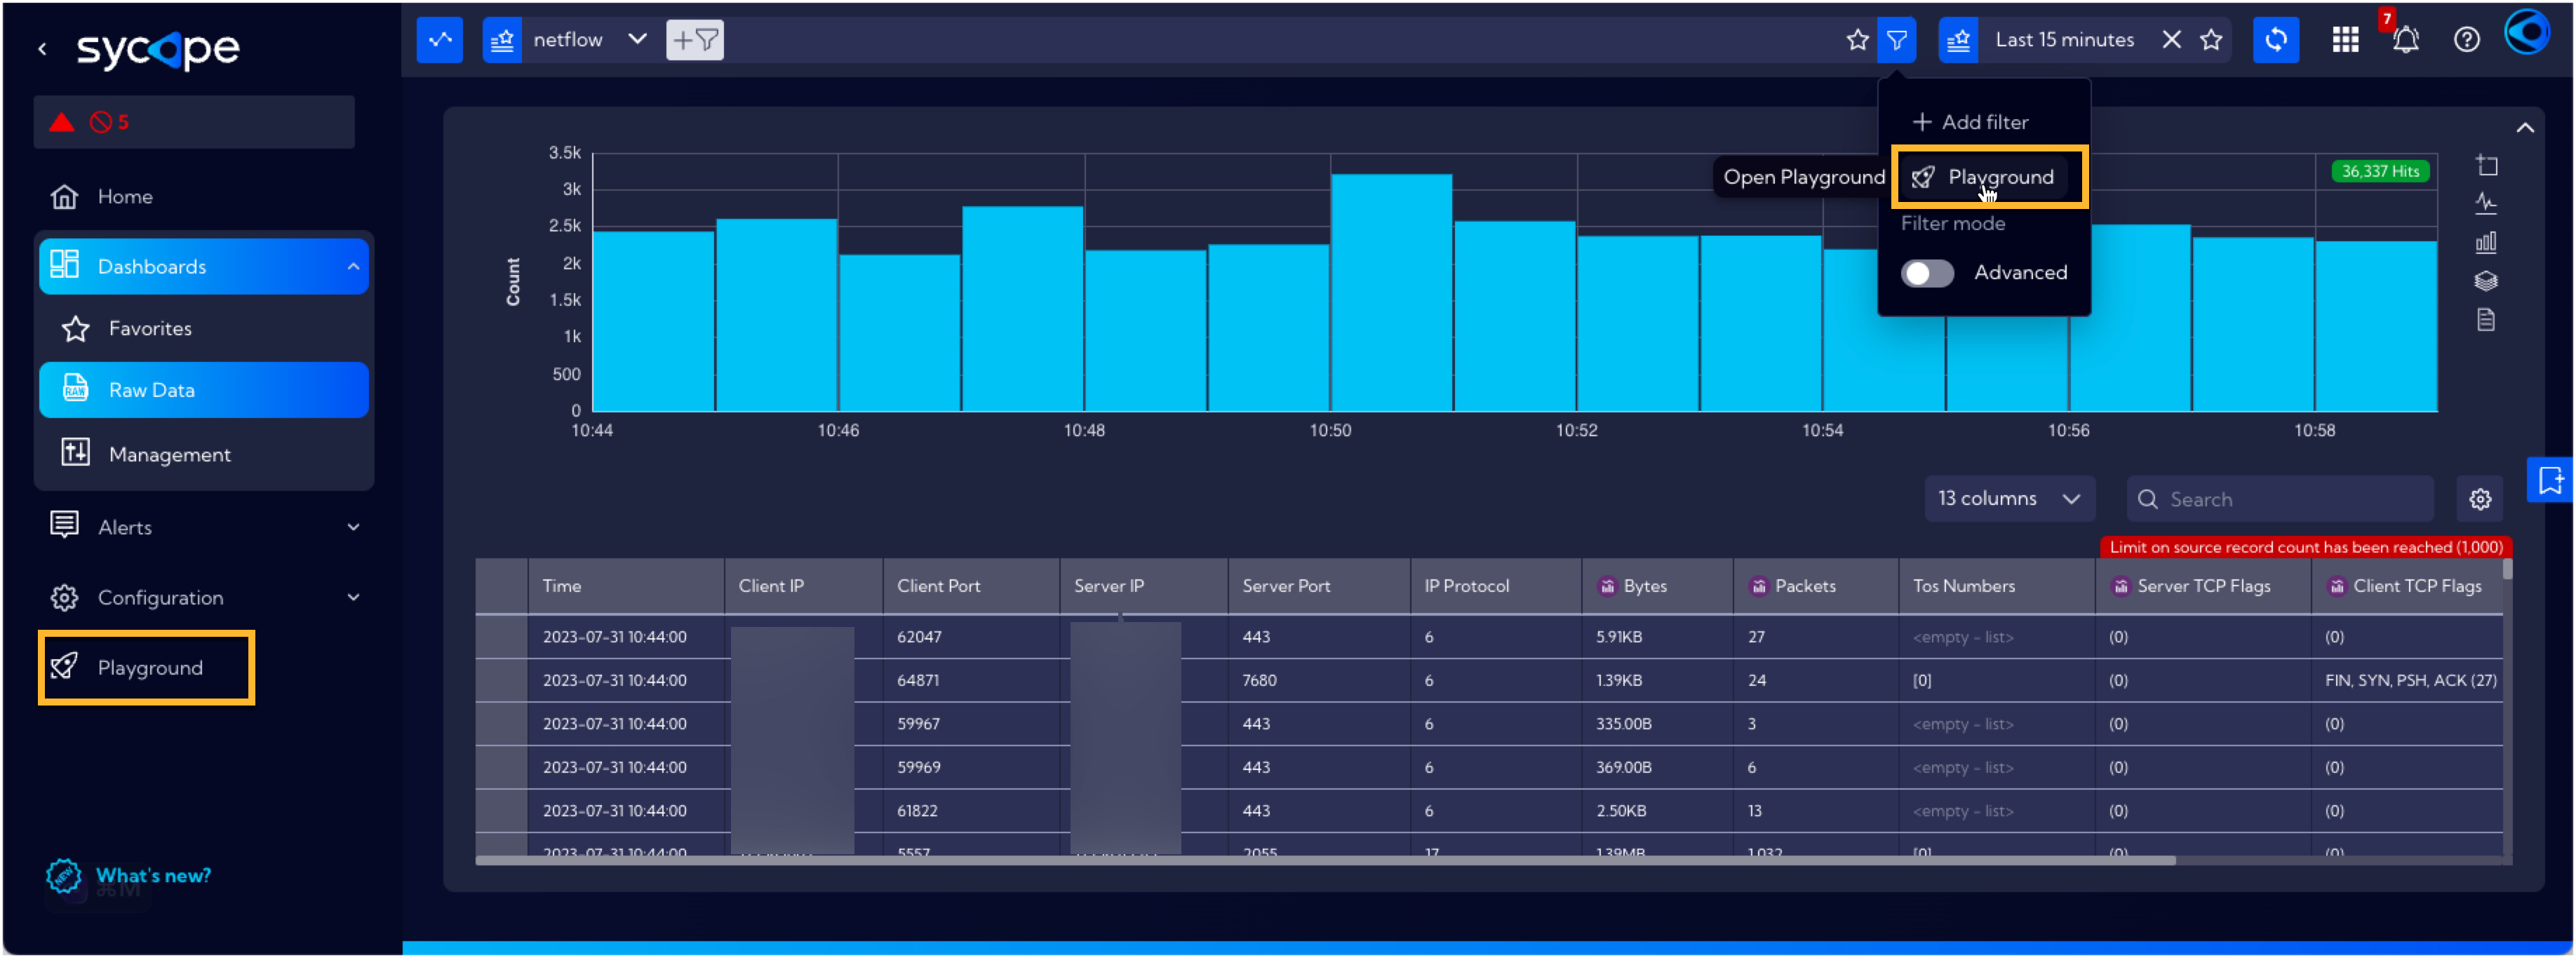Click the sycope logo
The width and height of the screenshot is (2576, 958).
click(158, 49)
